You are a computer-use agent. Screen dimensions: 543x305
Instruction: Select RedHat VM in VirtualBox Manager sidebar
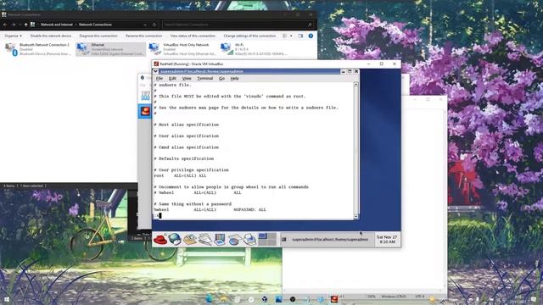click(145, 111)
